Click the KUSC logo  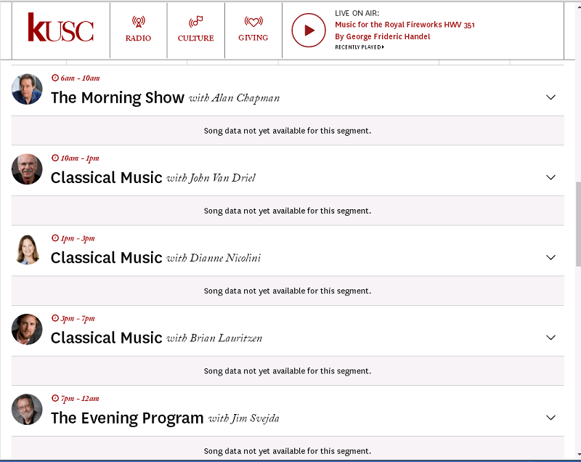[x=61, y=28]
